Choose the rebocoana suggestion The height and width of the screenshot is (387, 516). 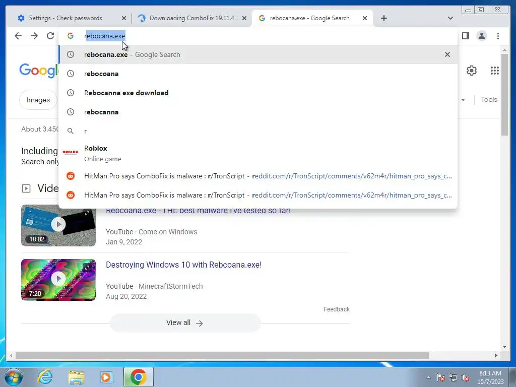click(x=258, y=74)
